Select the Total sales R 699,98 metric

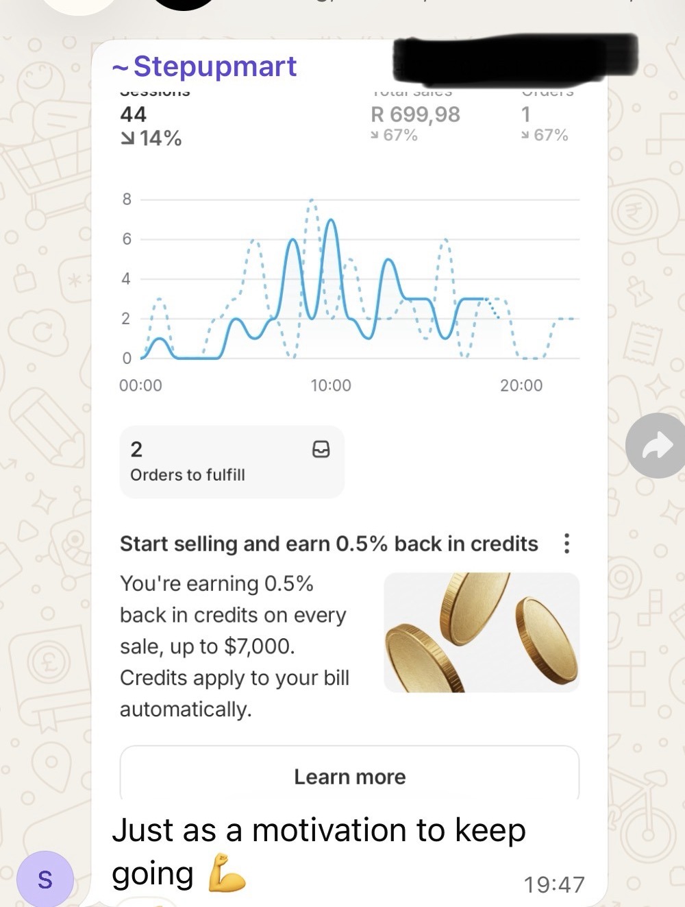click(415, 115)
